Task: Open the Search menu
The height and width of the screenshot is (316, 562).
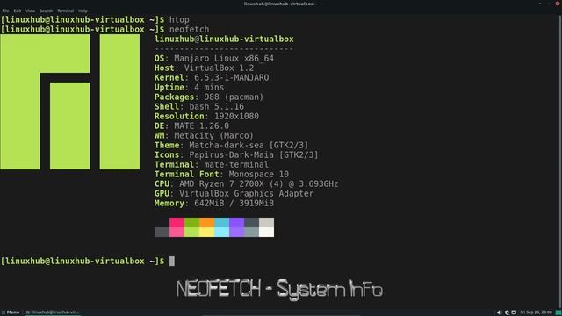Action: pyautogui.click(x=46, y=11)
